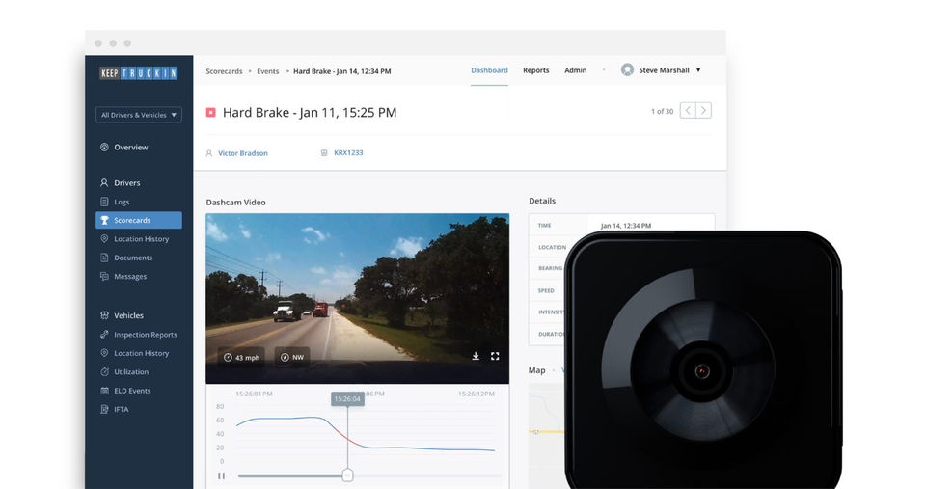Click the ELD Events calendar icon
926x489 pixels.
(x=104, y=391)
